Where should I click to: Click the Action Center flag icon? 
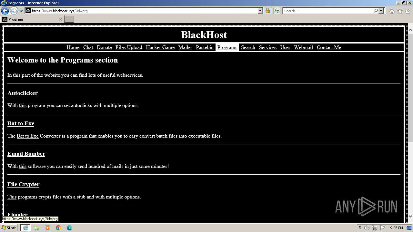[x=382, y=228]
